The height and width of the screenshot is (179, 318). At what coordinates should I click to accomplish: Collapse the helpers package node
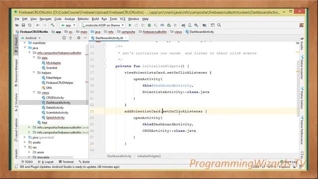(x=34, y=73)
